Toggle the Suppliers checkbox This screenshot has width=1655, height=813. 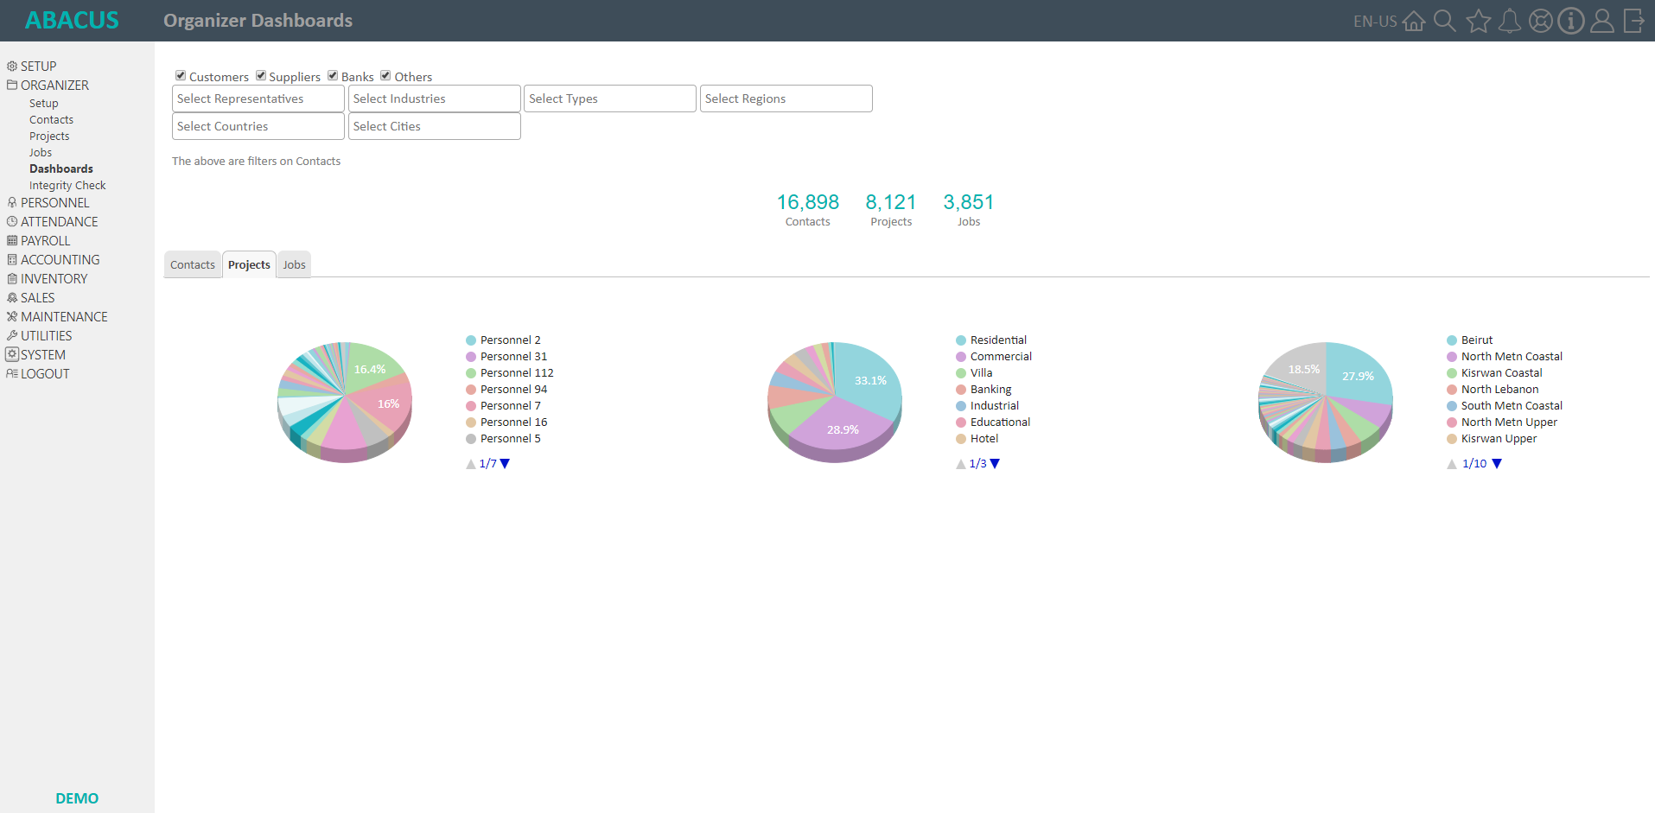tap(261, 76)
